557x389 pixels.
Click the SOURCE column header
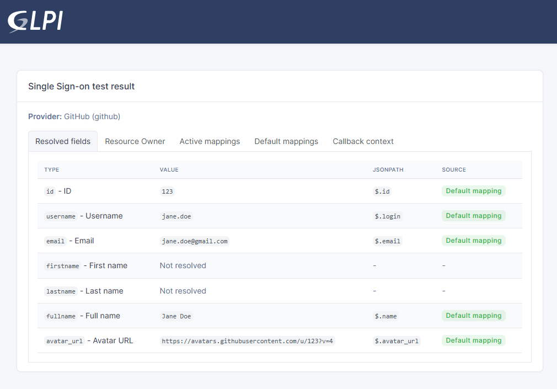click(454, 169)
